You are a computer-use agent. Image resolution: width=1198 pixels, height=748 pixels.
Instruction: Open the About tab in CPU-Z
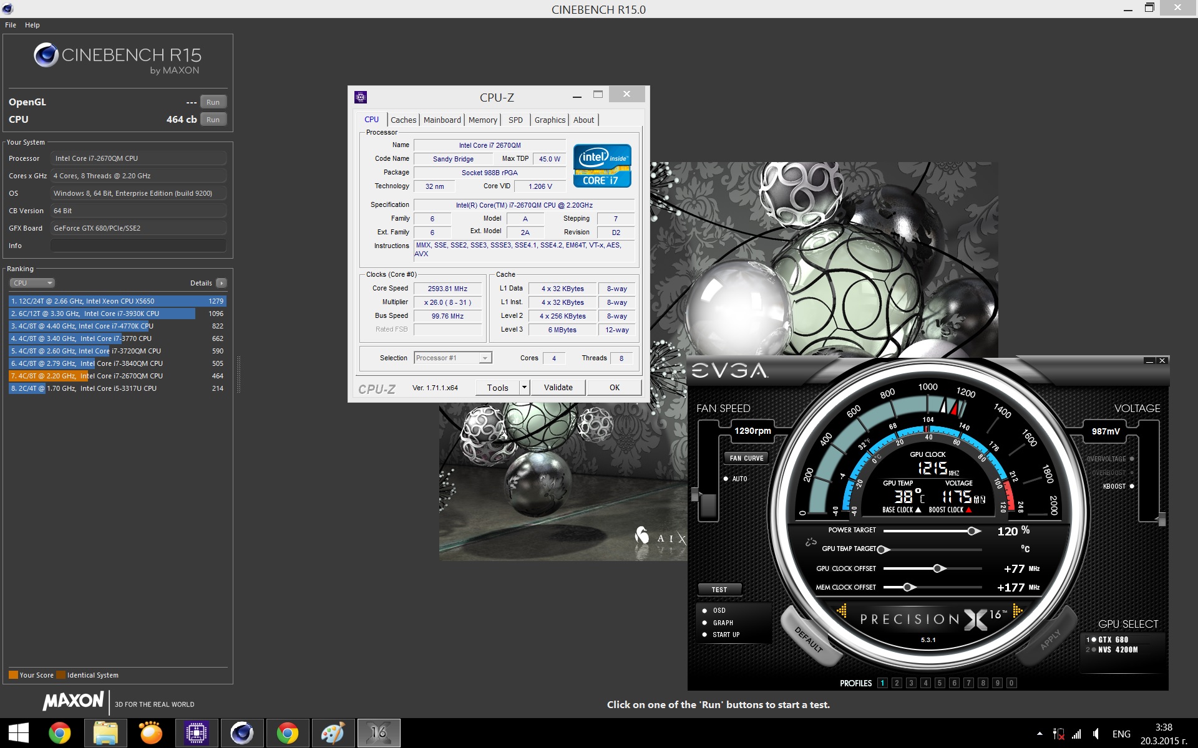[584, 120]
